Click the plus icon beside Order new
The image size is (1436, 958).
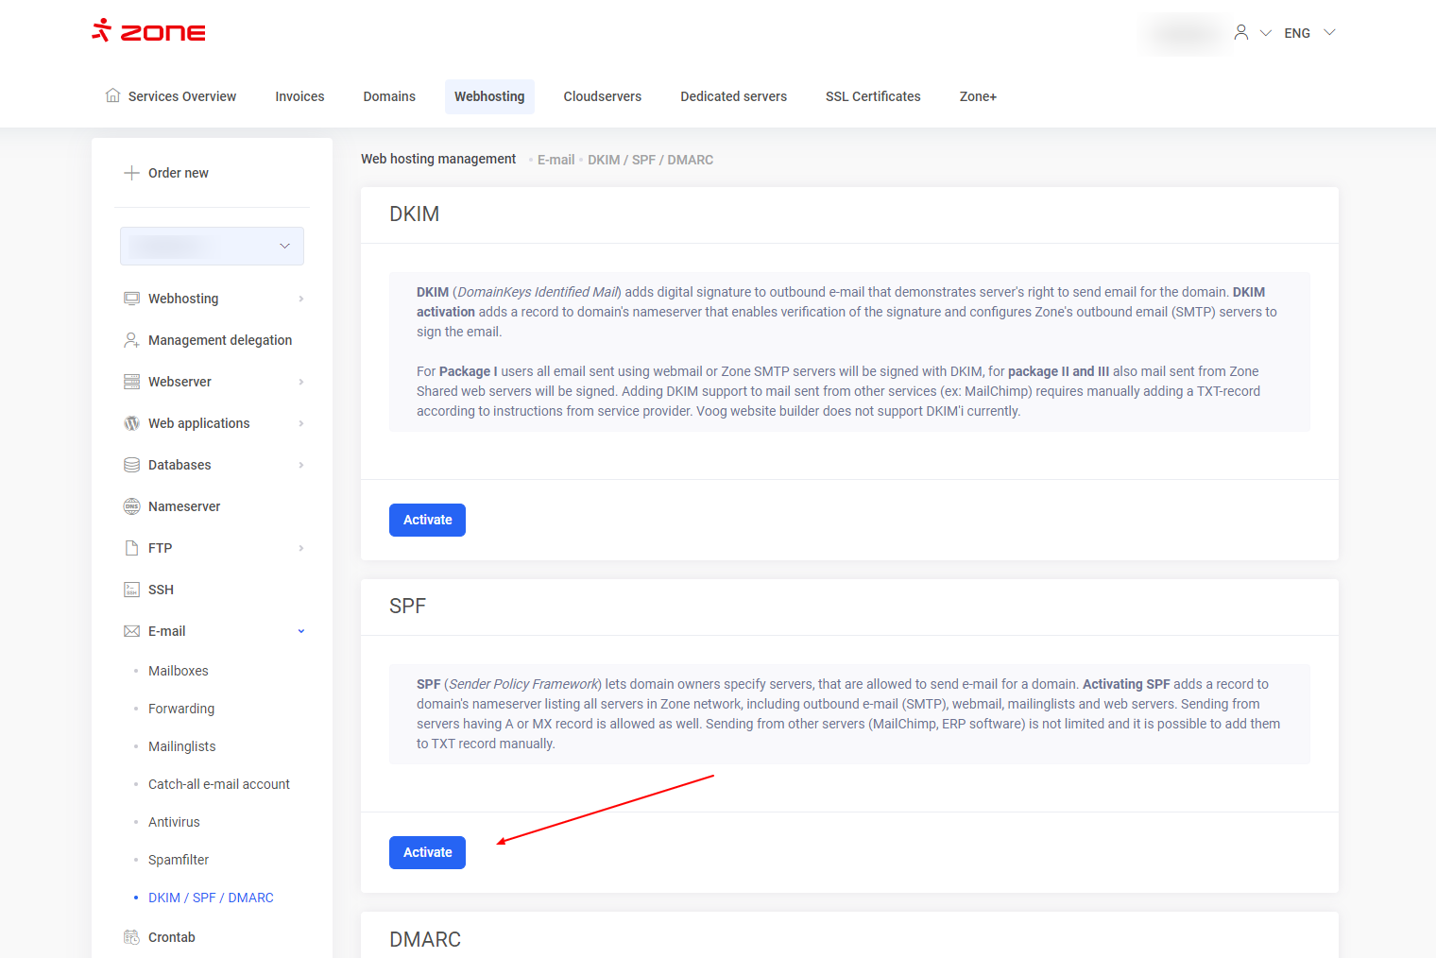(x=131, y=173)
